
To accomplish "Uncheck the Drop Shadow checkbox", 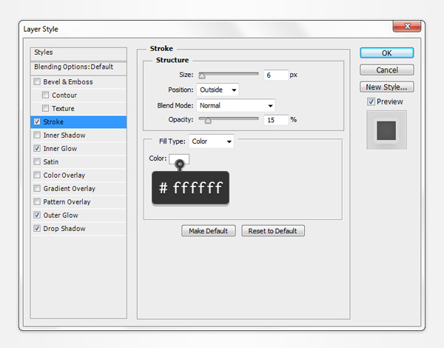I will 37,228.
